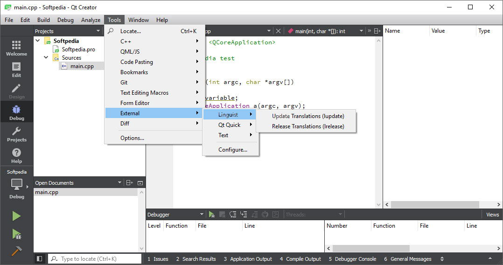The image size is (503, 265).
Task: Collapse the Sources folder in project tree
Action: [46, 58]
